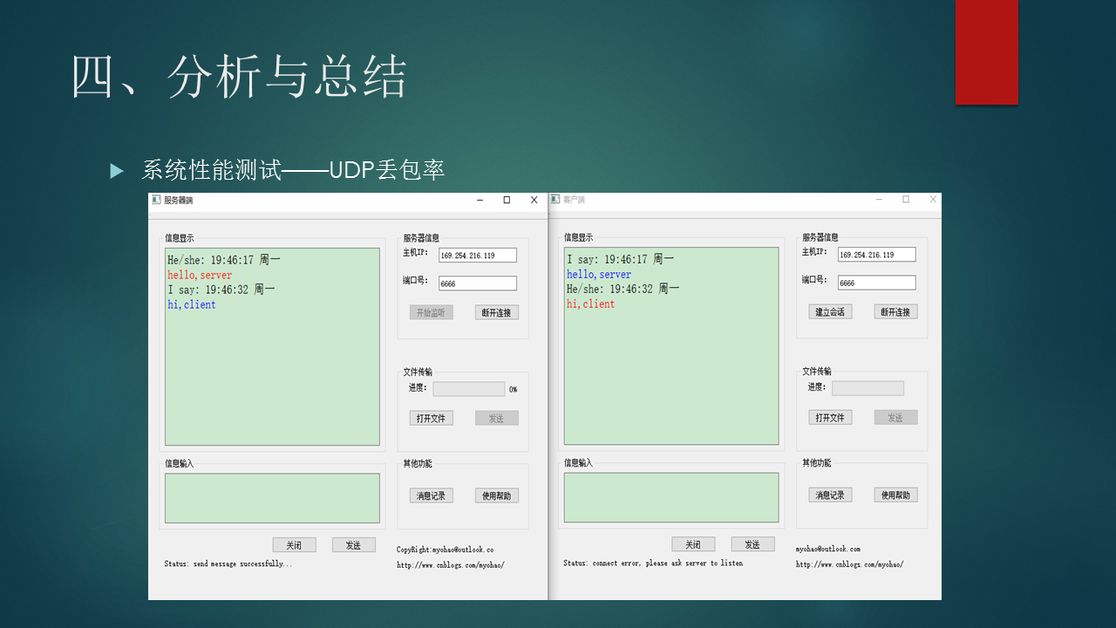Click the server file transfer progress bar

pyautogui.click(x=469, y=389)
